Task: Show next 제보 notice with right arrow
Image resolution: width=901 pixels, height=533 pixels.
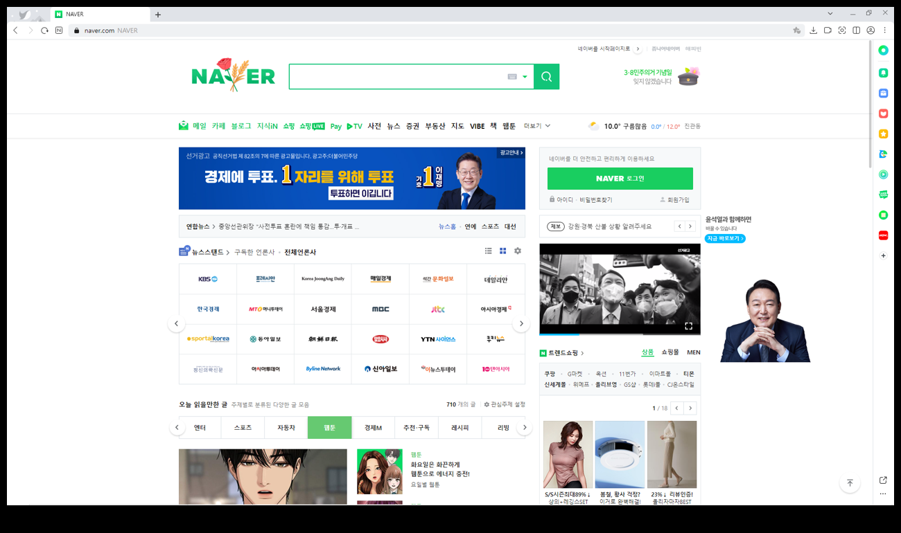Action: coord(690,226)
